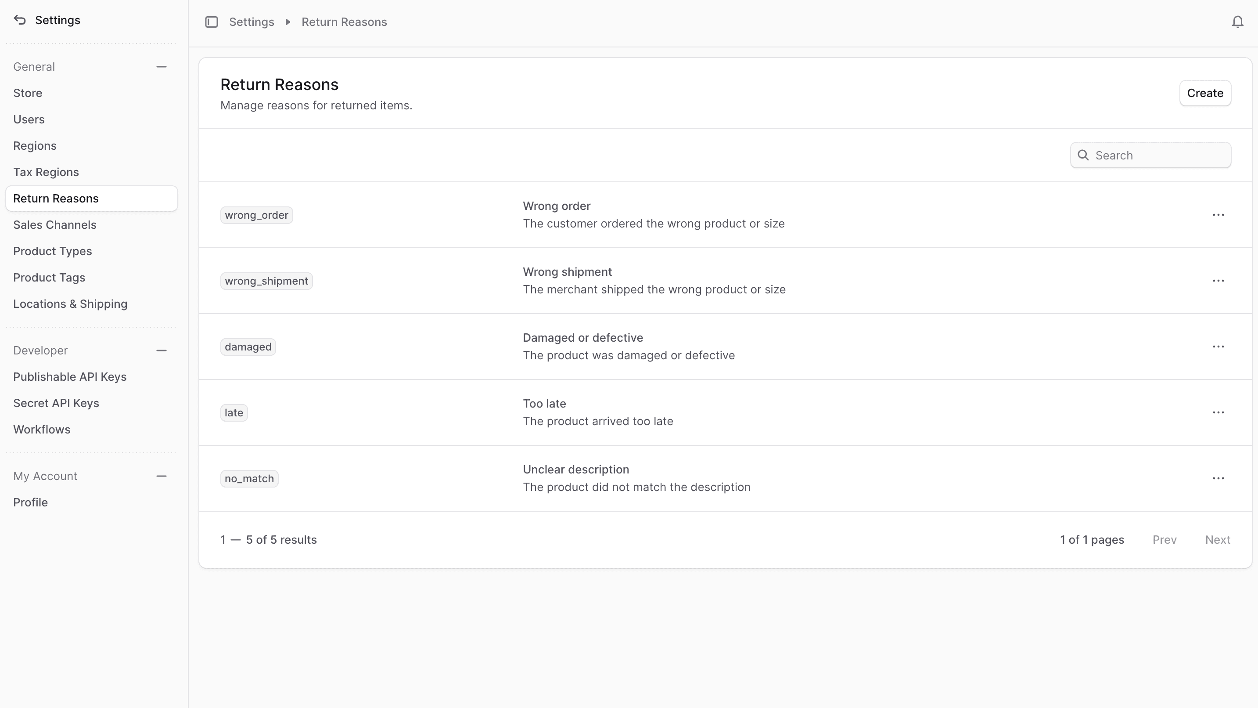Open Publishable API Keys page

[70, 377]
